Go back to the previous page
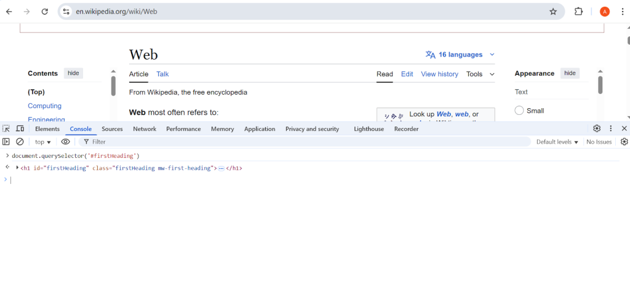The width and height of the screenshot is (630, 303). click(x=9, y=12)
